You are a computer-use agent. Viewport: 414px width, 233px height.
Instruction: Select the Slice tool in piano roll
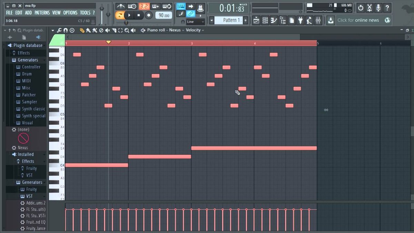pos(114,30)
